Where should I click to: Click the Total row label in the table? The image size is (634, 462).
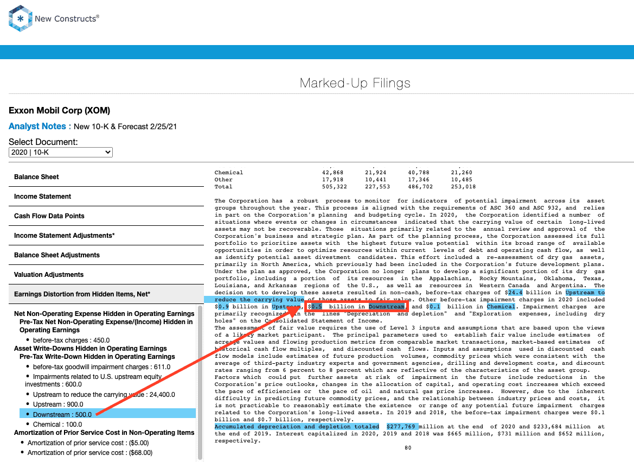[223, 187]
